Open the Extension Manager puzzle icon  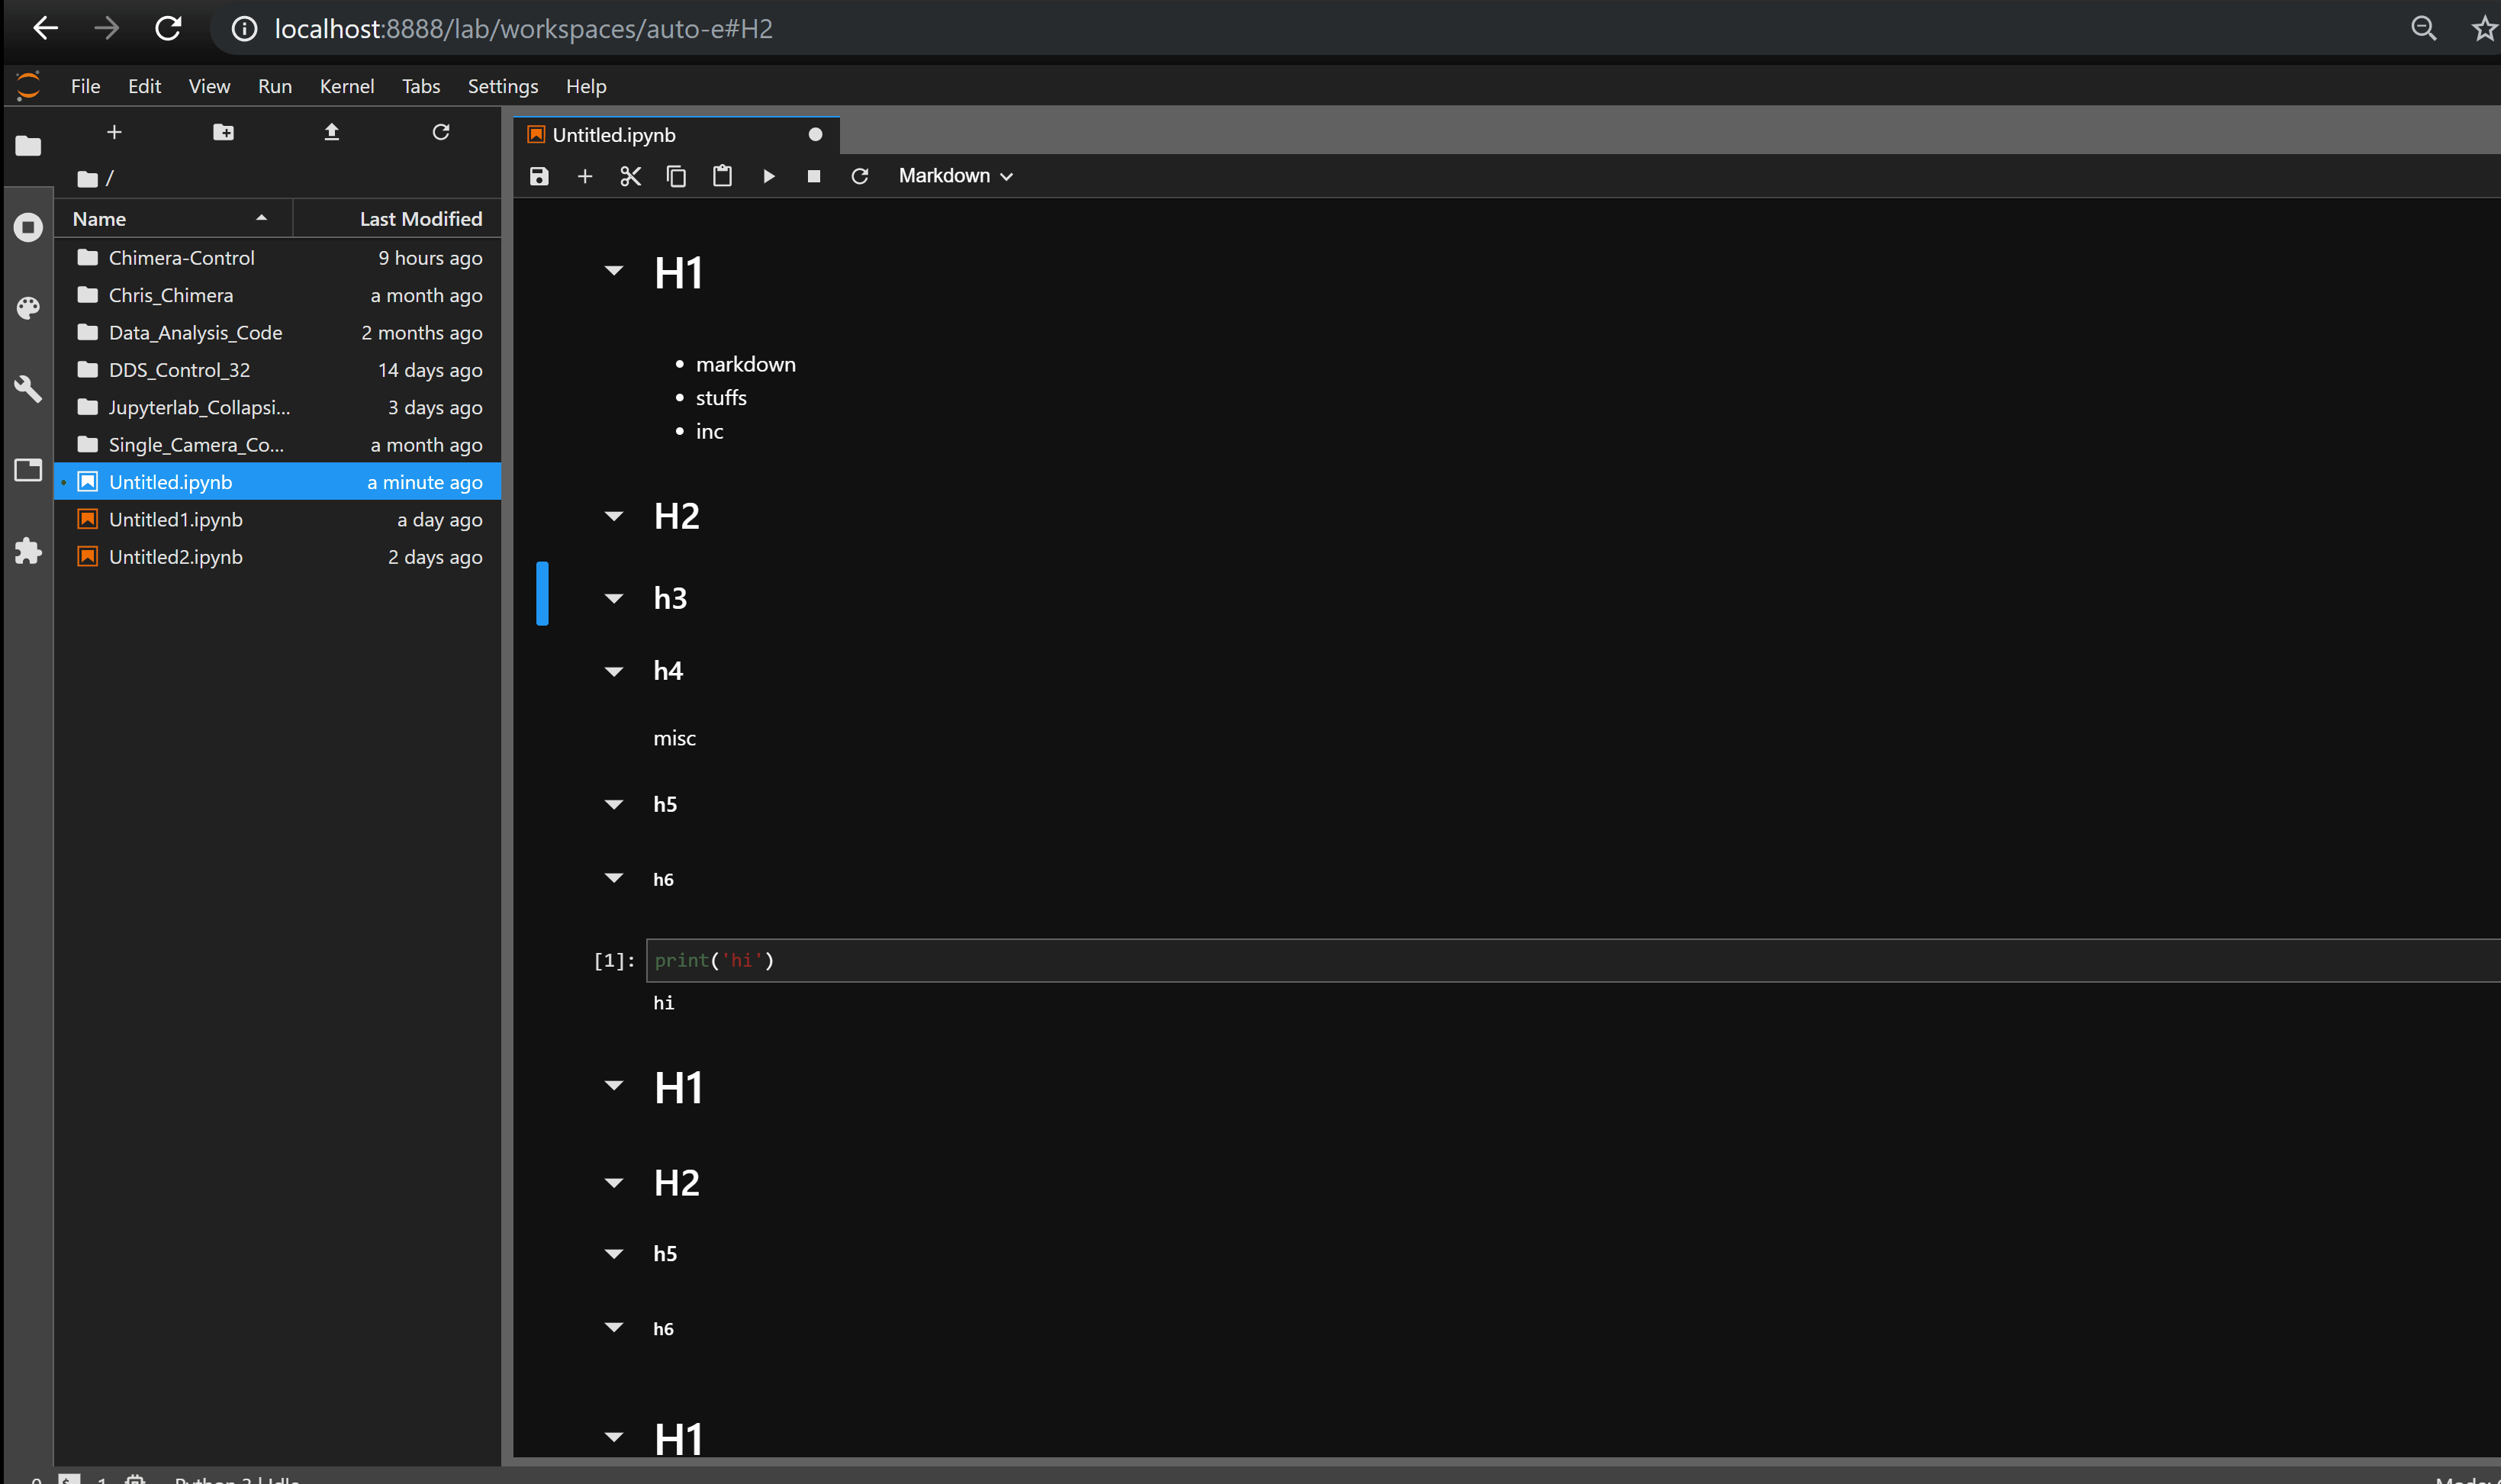(x=28, y=551)
